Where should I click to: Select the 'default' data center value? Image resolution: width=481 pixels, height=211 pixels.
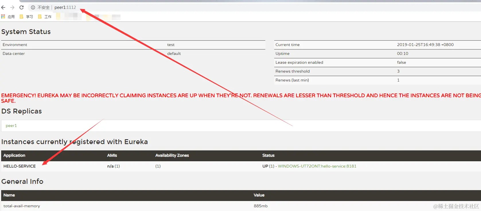point(174,53)
